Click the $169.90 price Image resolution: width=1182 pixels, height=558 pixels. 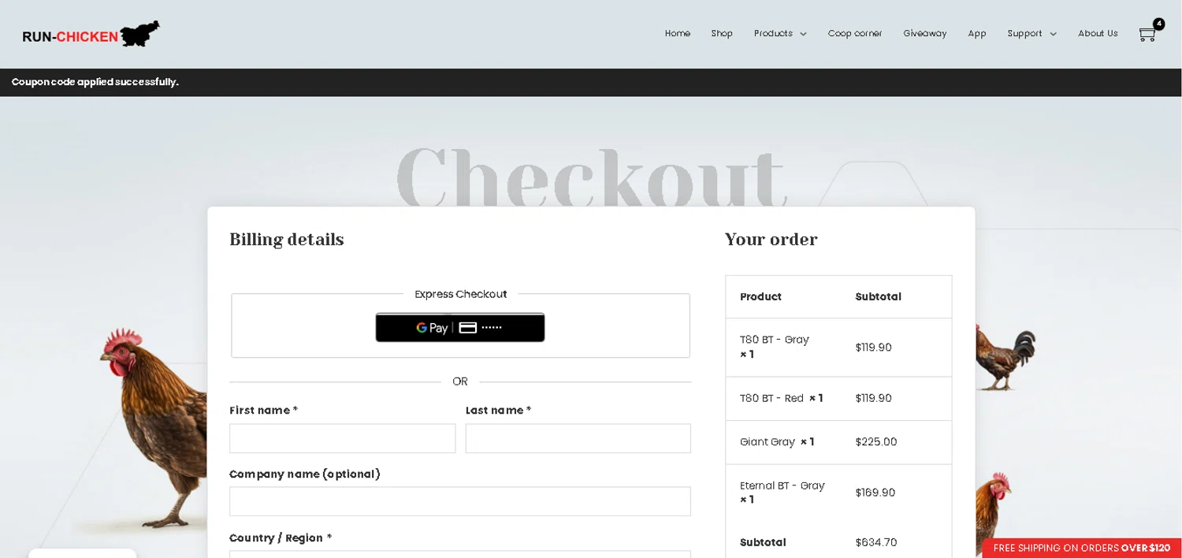click(875, 493)
